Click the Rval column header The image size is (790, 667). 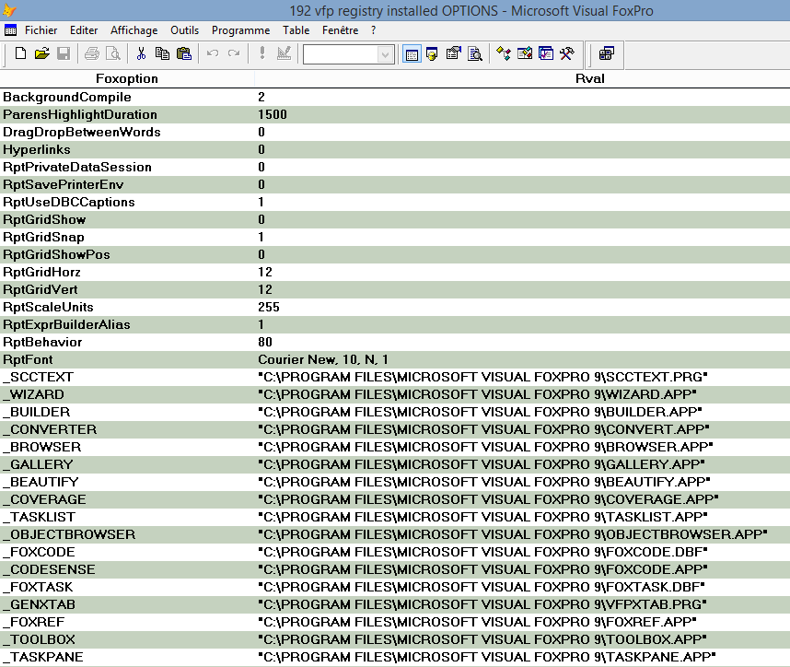[x=590, y=78]
